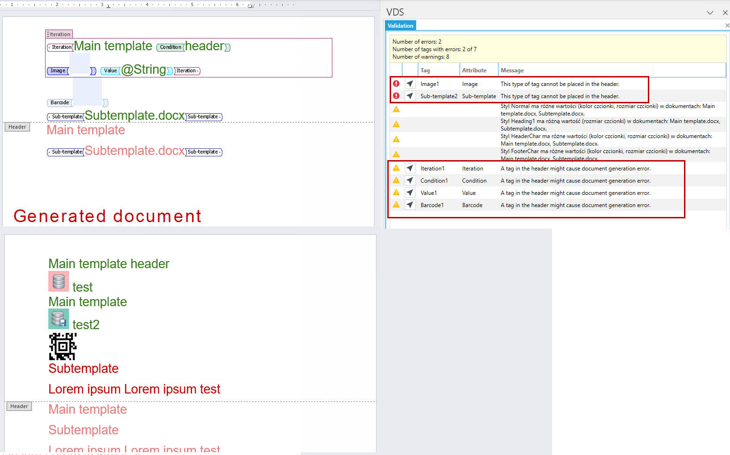
Task: Click "Image1" in the Tag column
Action: point(430,84)
